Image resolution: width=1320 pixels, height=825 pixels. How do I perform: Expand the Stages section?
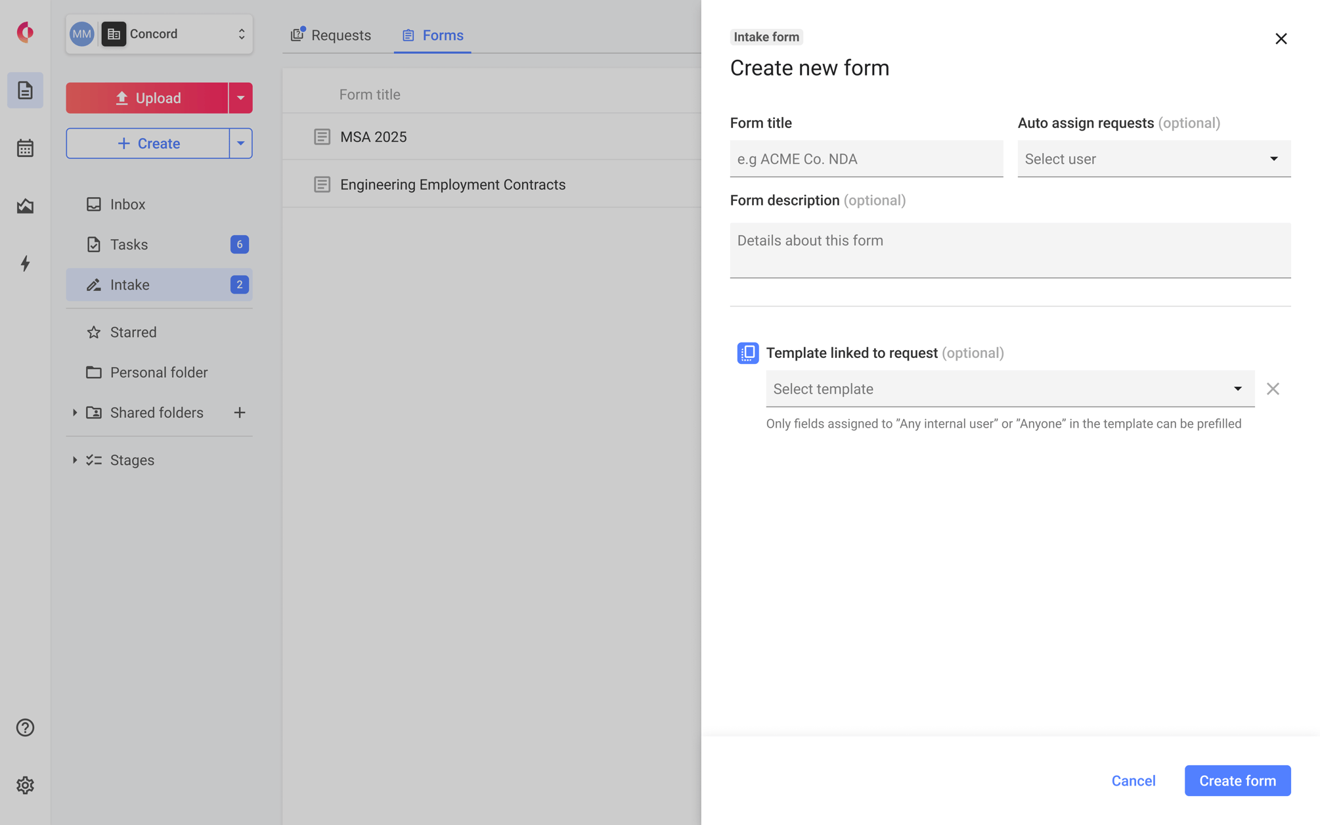pos(75,460)
